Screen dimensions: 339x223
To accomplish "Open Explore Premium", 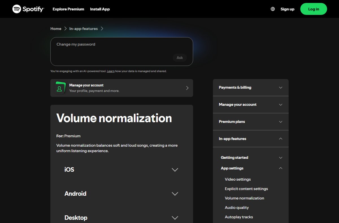I will (x=68, y=9).
